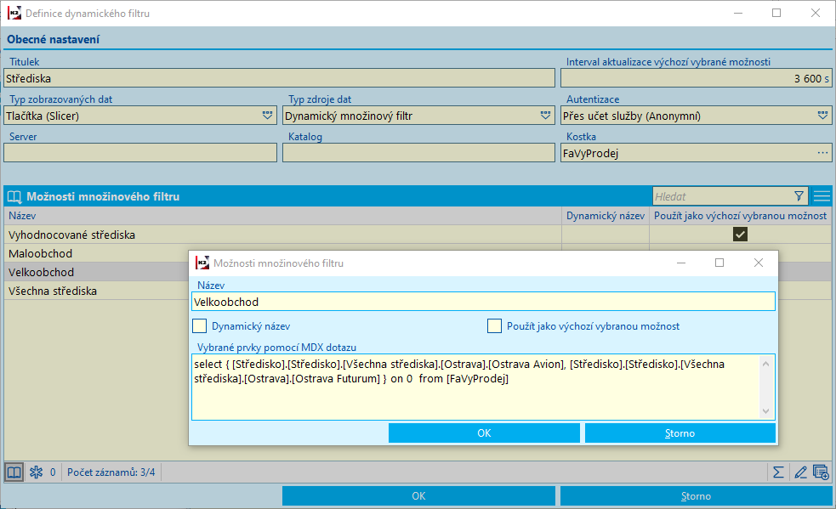The width and height of the screenshot is (836, 509).
Task: Close the Definice dynamického filtru window
Action: point(816,13)
